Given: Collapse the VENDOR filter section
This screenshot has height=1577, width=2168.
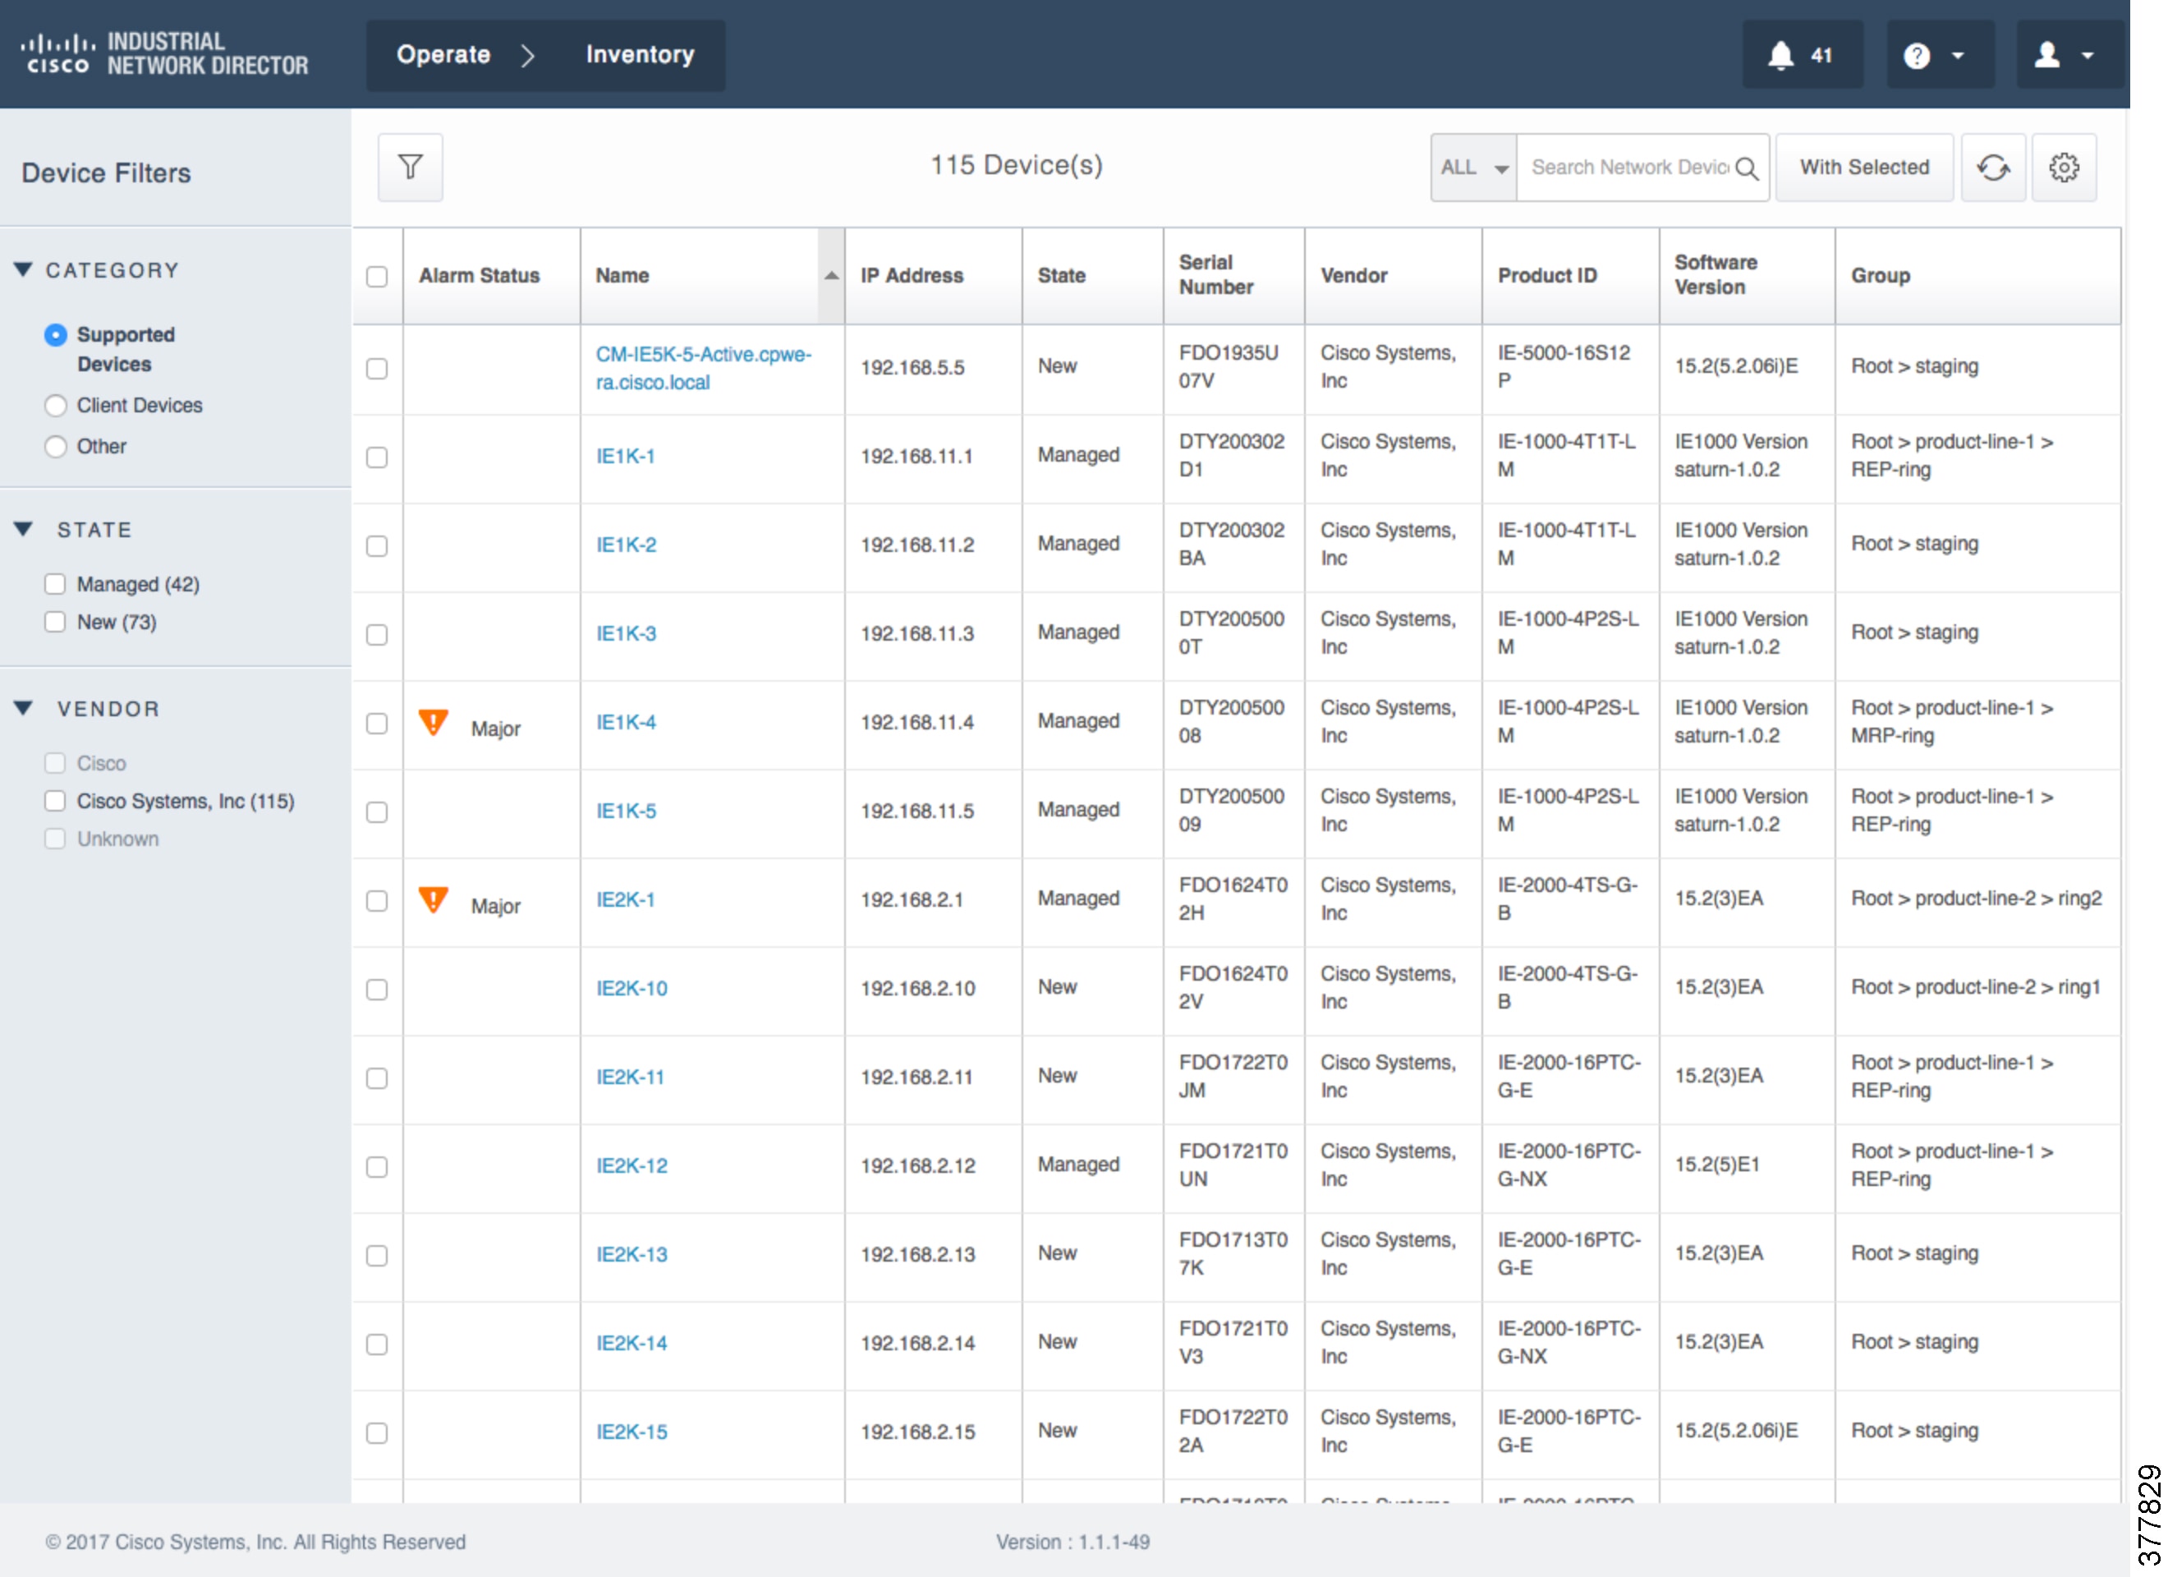Looking at the screenshot, I should [x=23, y=708].
